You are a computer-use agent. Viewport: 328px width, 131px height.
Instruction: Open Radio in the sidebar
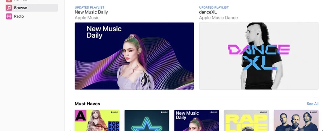click(32, 16)
